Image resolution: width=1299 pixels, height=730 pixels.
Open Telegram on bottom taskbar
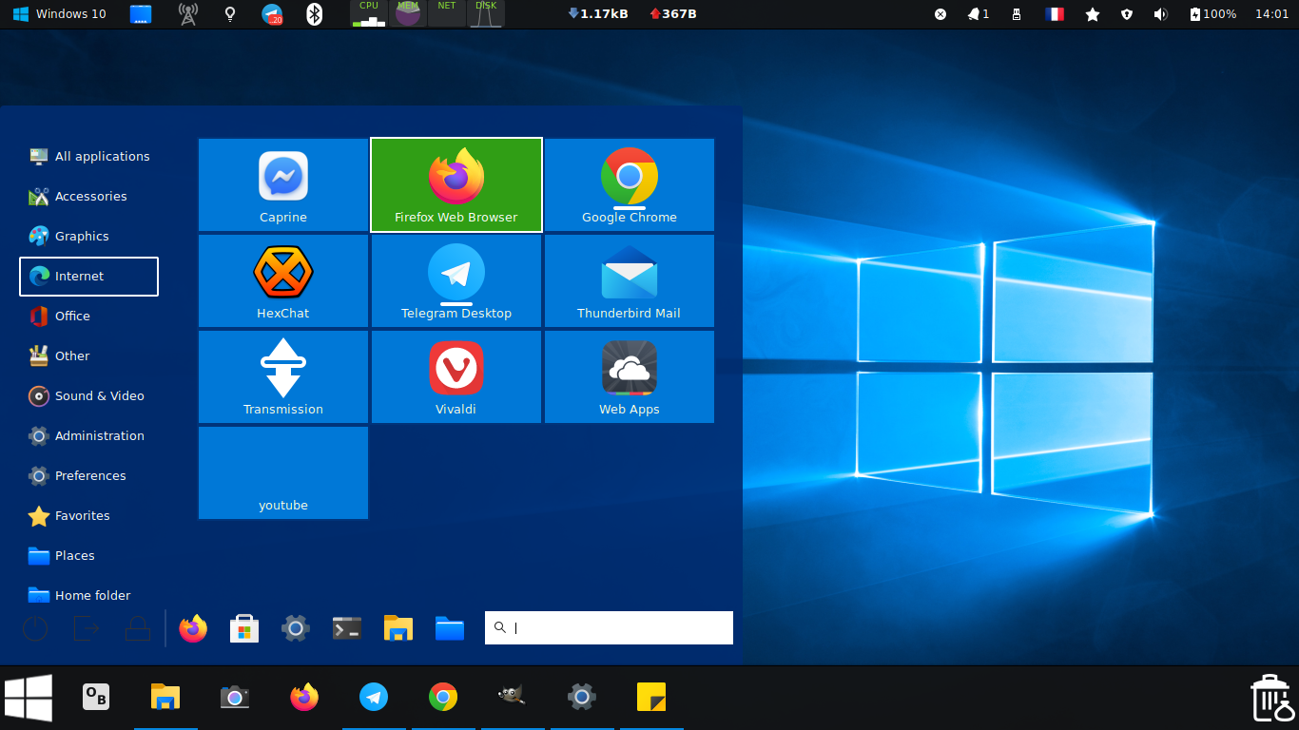pos(374,698)
